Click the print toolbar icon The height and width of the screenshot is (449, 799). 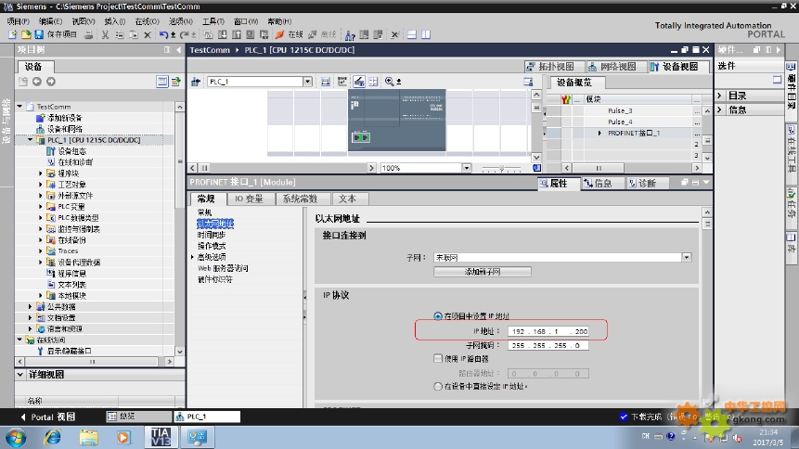pyautogui.click(x=89, y=34)
